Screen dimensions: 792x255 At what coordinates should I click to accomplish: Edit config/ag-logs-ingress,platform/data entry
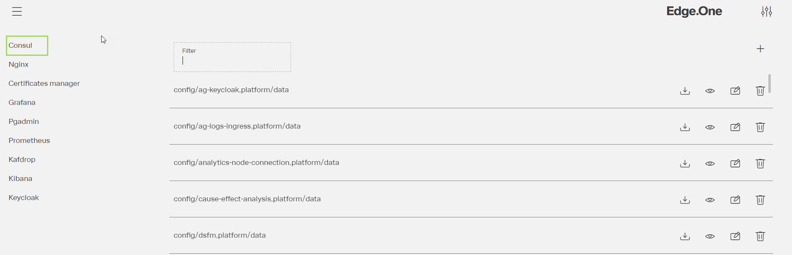(735, 127)
